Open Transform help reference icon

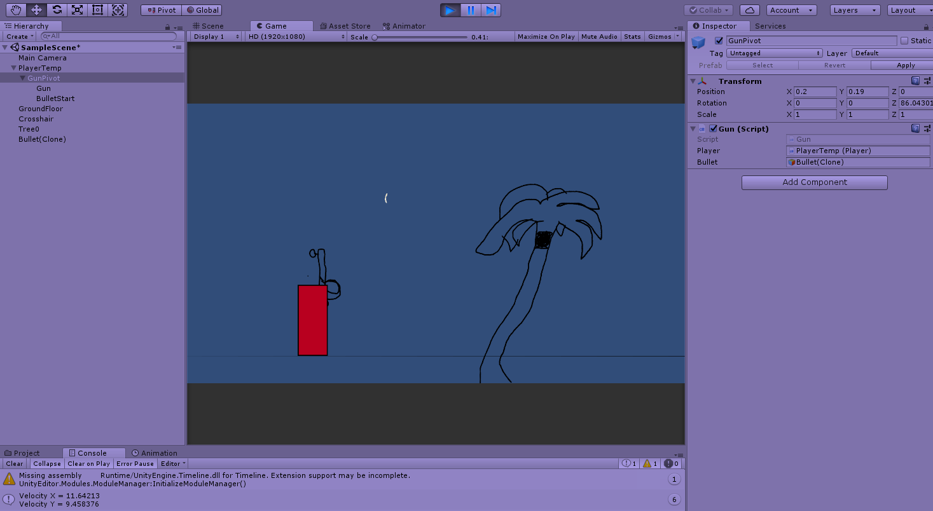click(915, 81)
